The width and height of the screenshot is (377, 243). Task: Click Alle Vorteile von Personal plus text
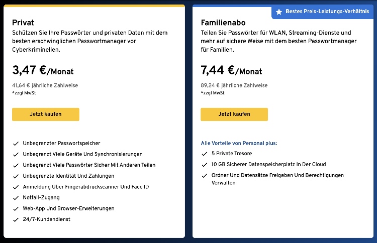239,144
